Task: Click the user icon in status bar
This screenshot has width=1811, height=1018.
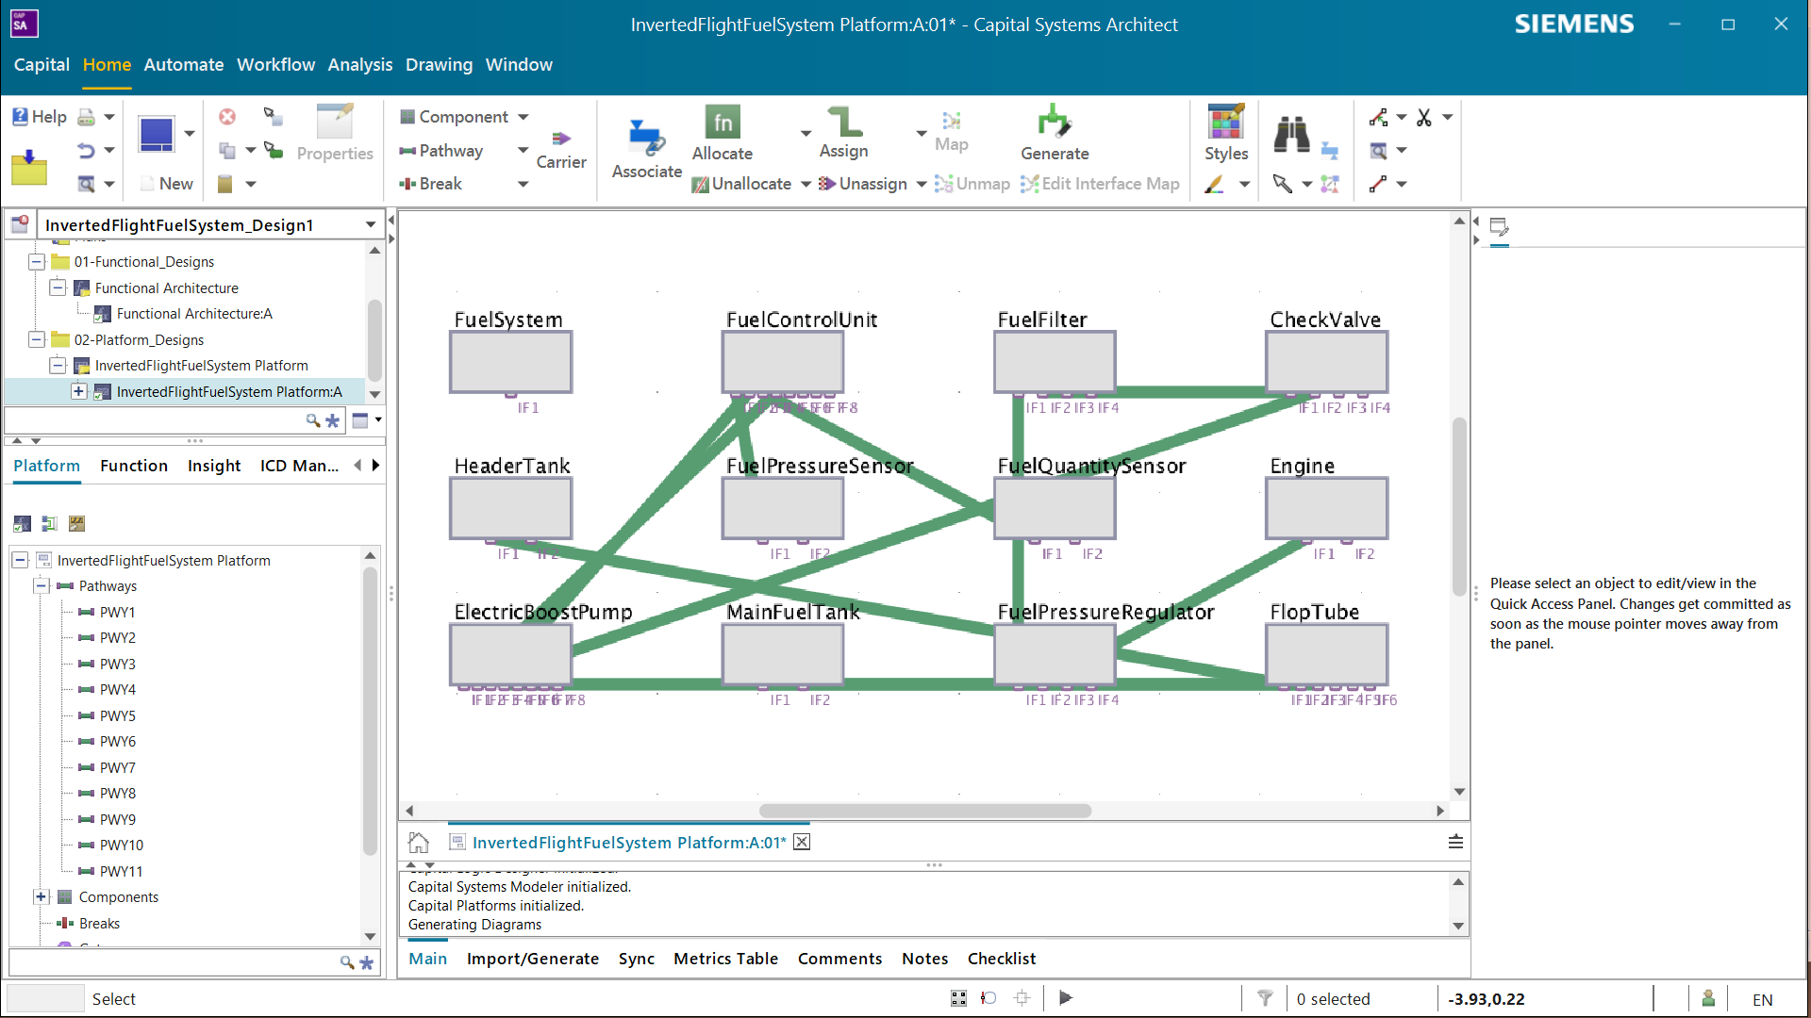Action: coord(1708,998)
